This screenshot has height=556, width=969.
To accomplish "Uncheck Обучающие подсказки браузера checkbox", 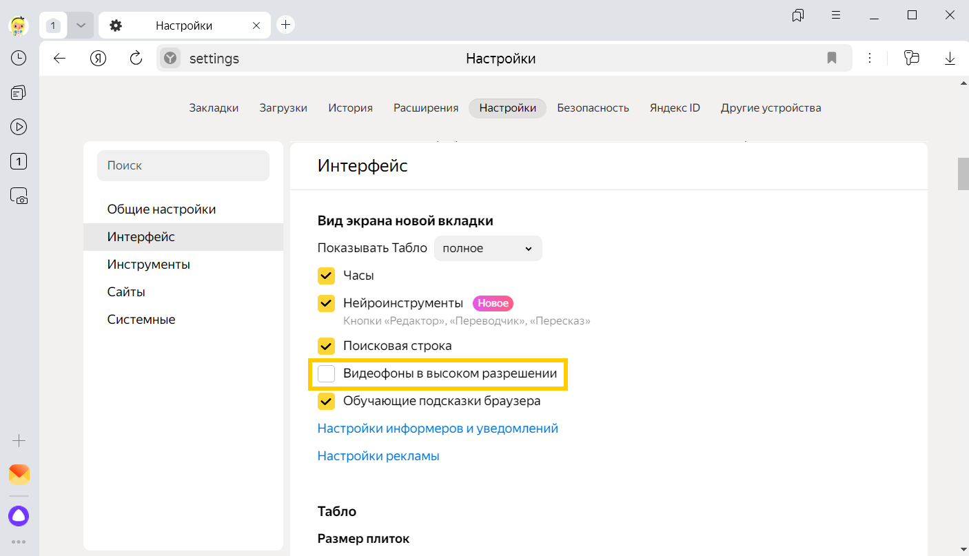I will tap(327, 401).
